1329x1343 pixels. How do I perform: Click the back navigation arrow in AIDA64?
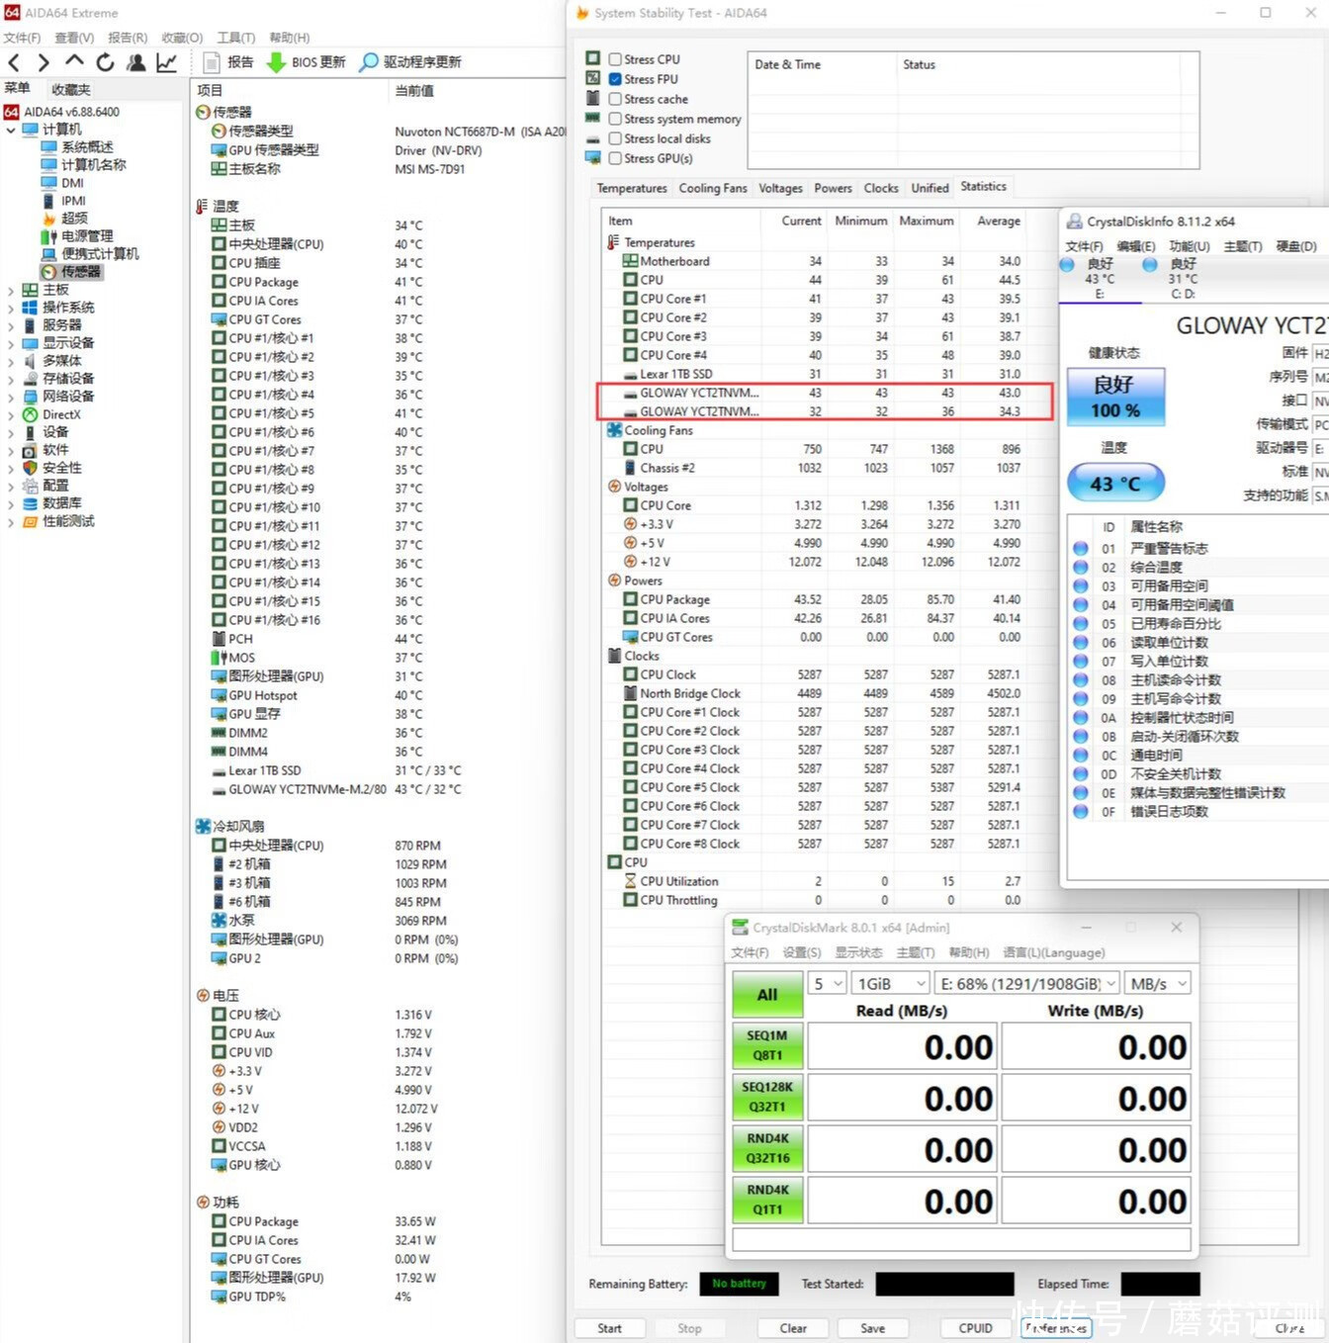14,62
